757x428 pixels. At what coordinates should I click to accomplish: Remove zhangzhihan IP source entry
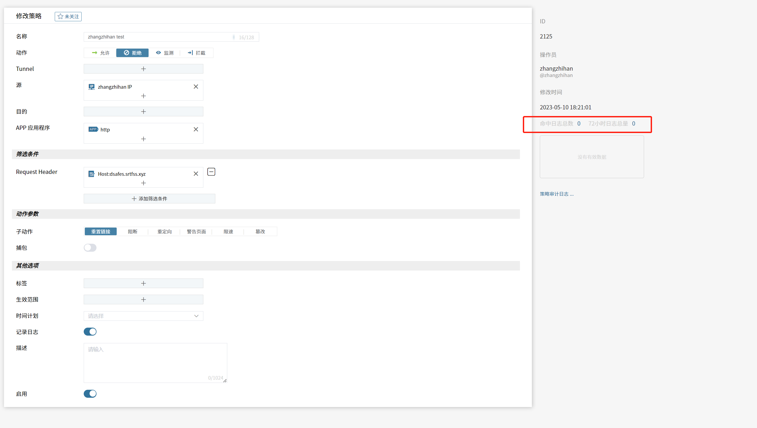pyautogui.click(x=196, y=87)
